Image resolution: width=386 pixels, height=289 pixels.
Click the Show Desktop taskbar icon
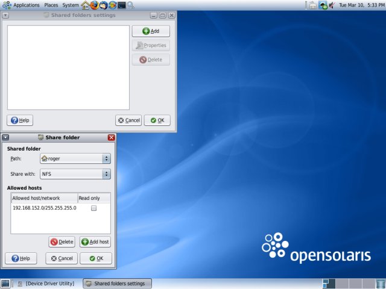tap(5, 284)
